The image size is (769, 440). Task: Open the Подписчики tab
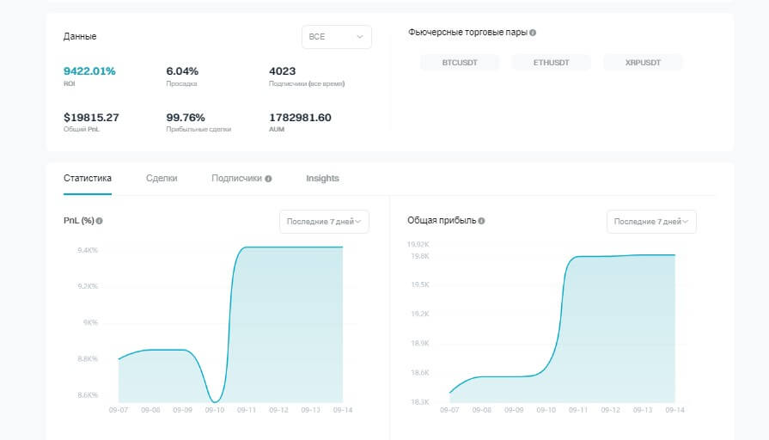(x=236, y=179)
